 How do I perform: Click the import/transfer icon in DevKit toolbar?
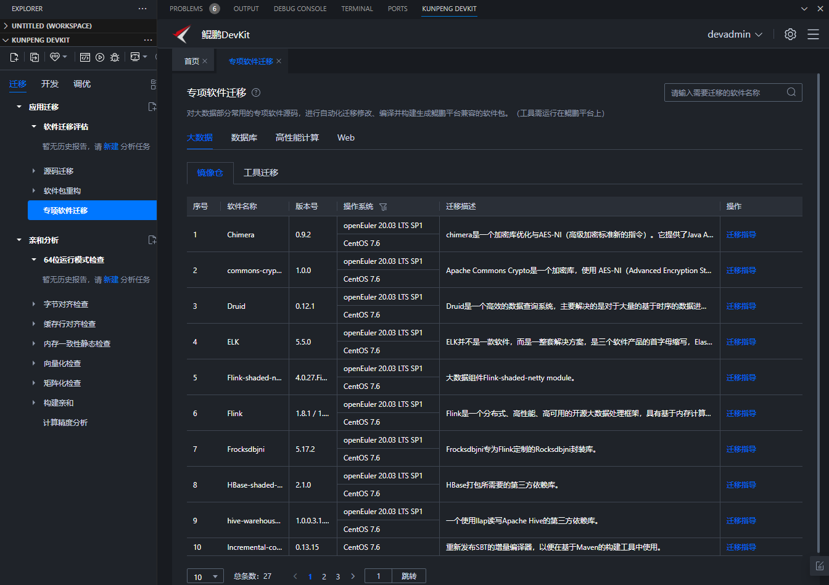point(35,57)
